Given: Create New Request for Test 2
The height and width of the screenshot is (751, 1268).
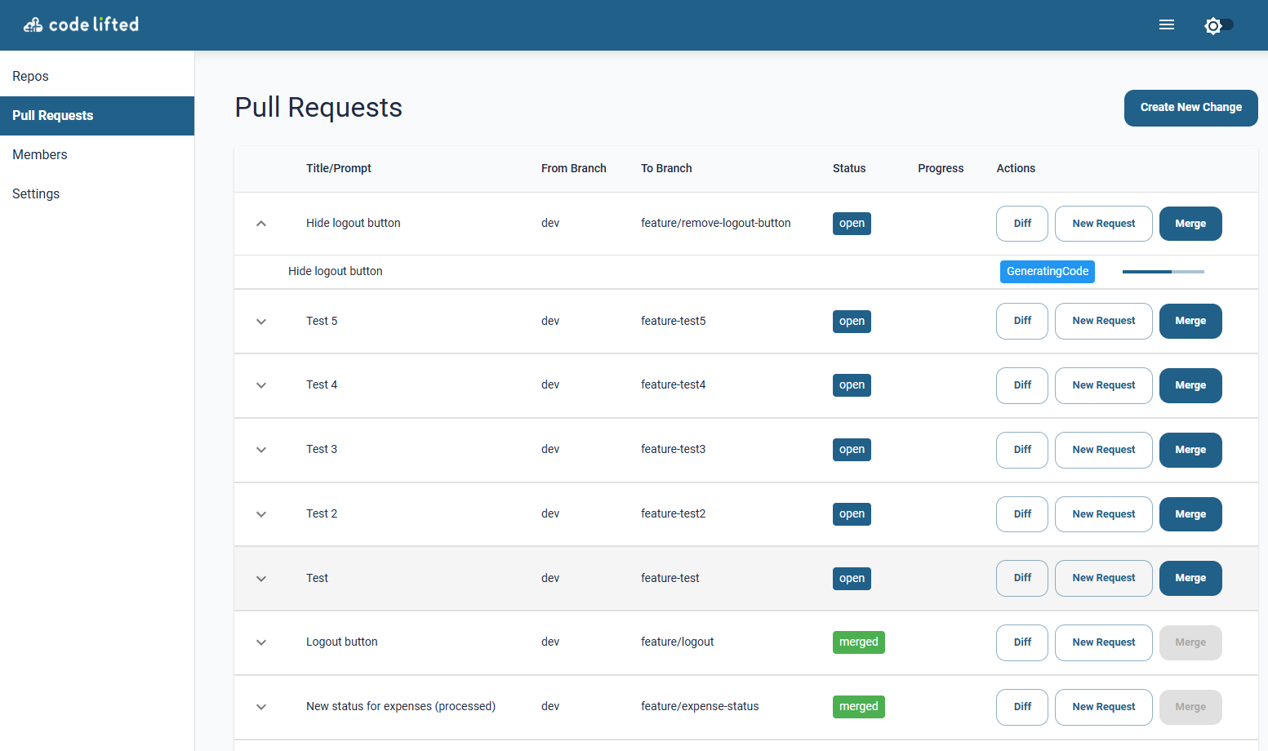Looking at the screenshot, I should click(1103, 514).
